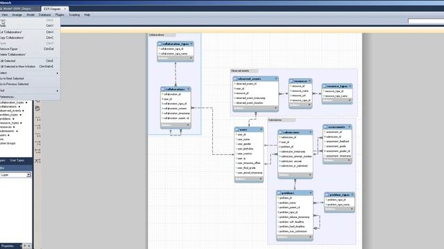Choose Copy 'Collaborations' menu entry
This screenshot has width=444, height=249.
click(x=30, y=37)
